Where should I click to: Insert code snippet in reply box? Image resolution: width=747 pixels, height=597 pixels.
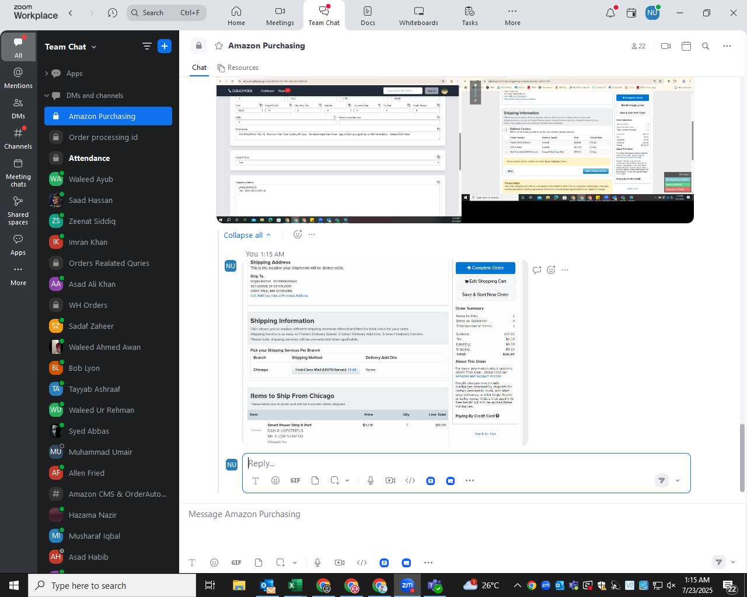click(410, 480)
